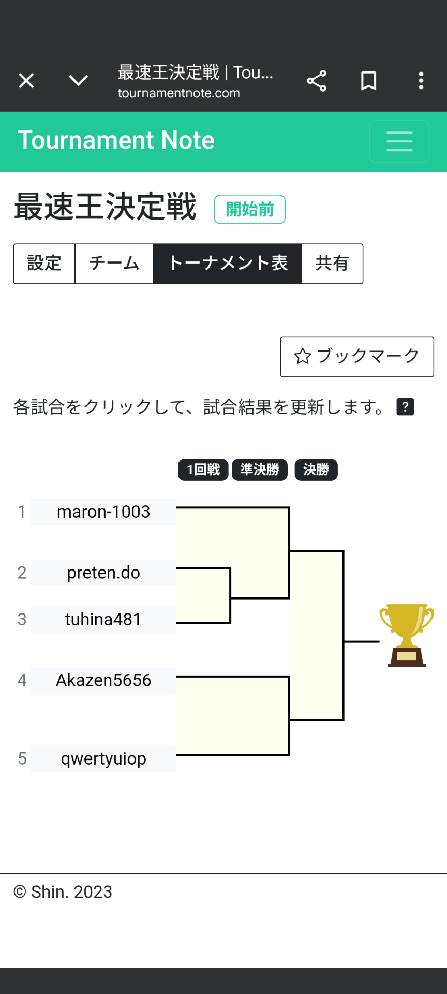
Task: Tap the help question mark icon
Action: click(x=406, y=407)
